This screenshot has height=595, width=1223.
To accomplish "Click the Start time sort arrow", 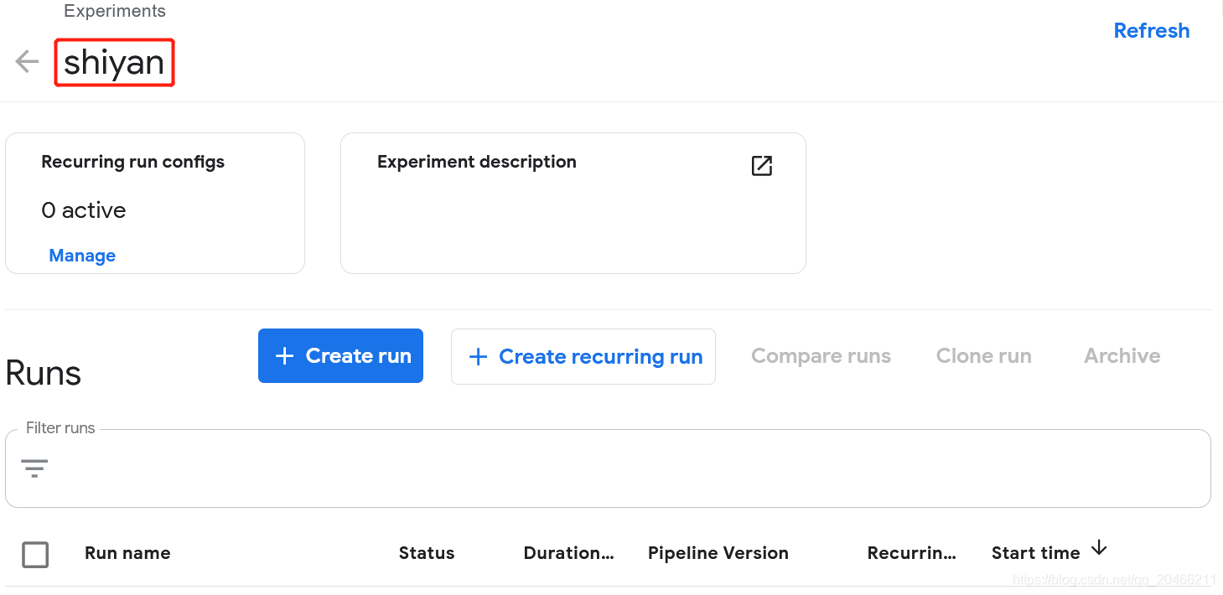I will point(1099,549).
